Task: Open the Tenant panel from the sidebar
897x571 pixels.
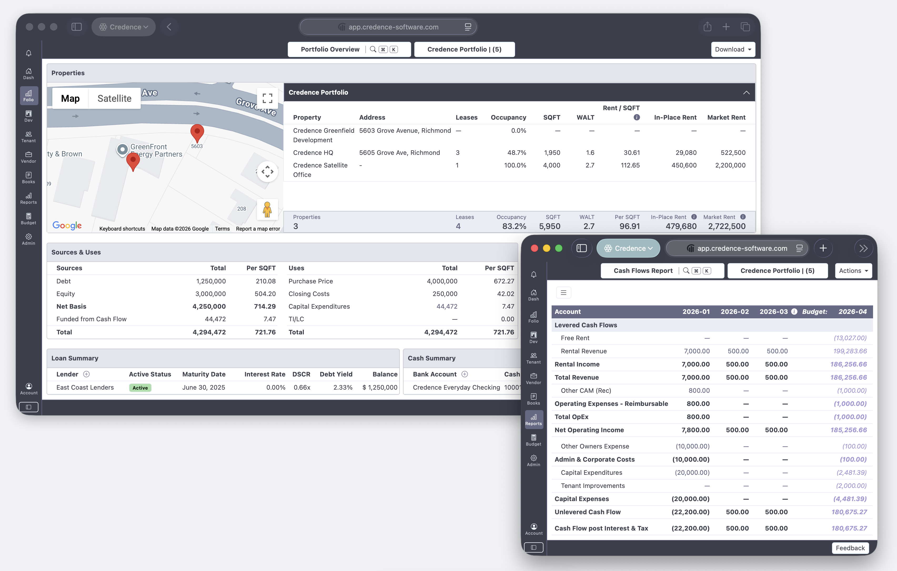Action: [28, 137]
